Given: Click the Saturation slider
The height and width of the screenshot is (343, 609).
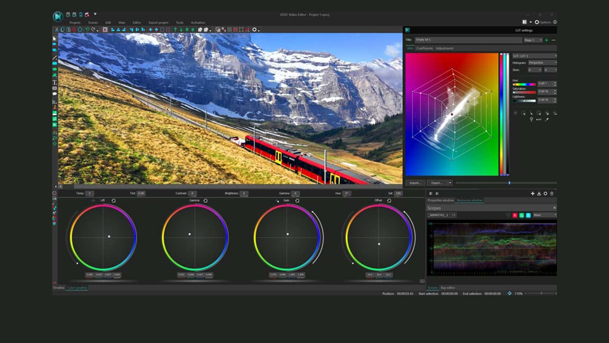Looking at the screenshot, I should coord(524,93).
